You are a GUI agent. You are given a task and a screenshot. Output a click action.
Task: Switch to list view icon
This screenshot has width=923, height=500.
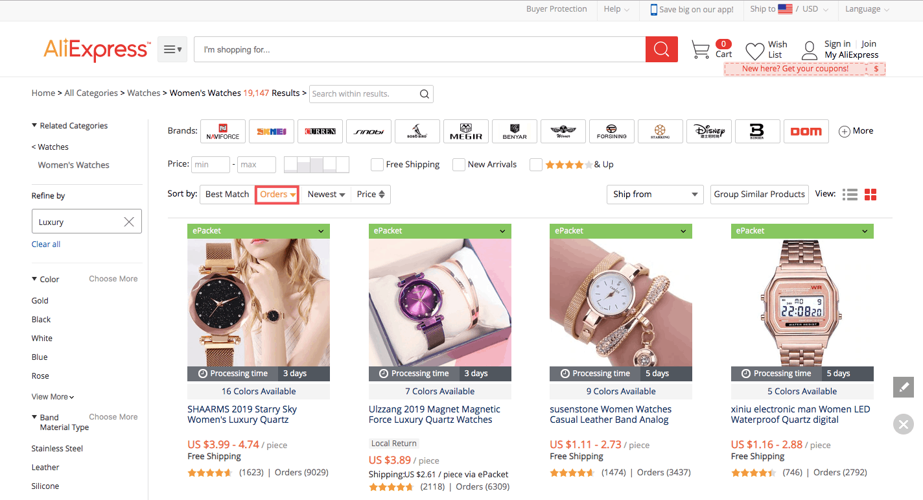pyautogui.click(x=850, y=195)
